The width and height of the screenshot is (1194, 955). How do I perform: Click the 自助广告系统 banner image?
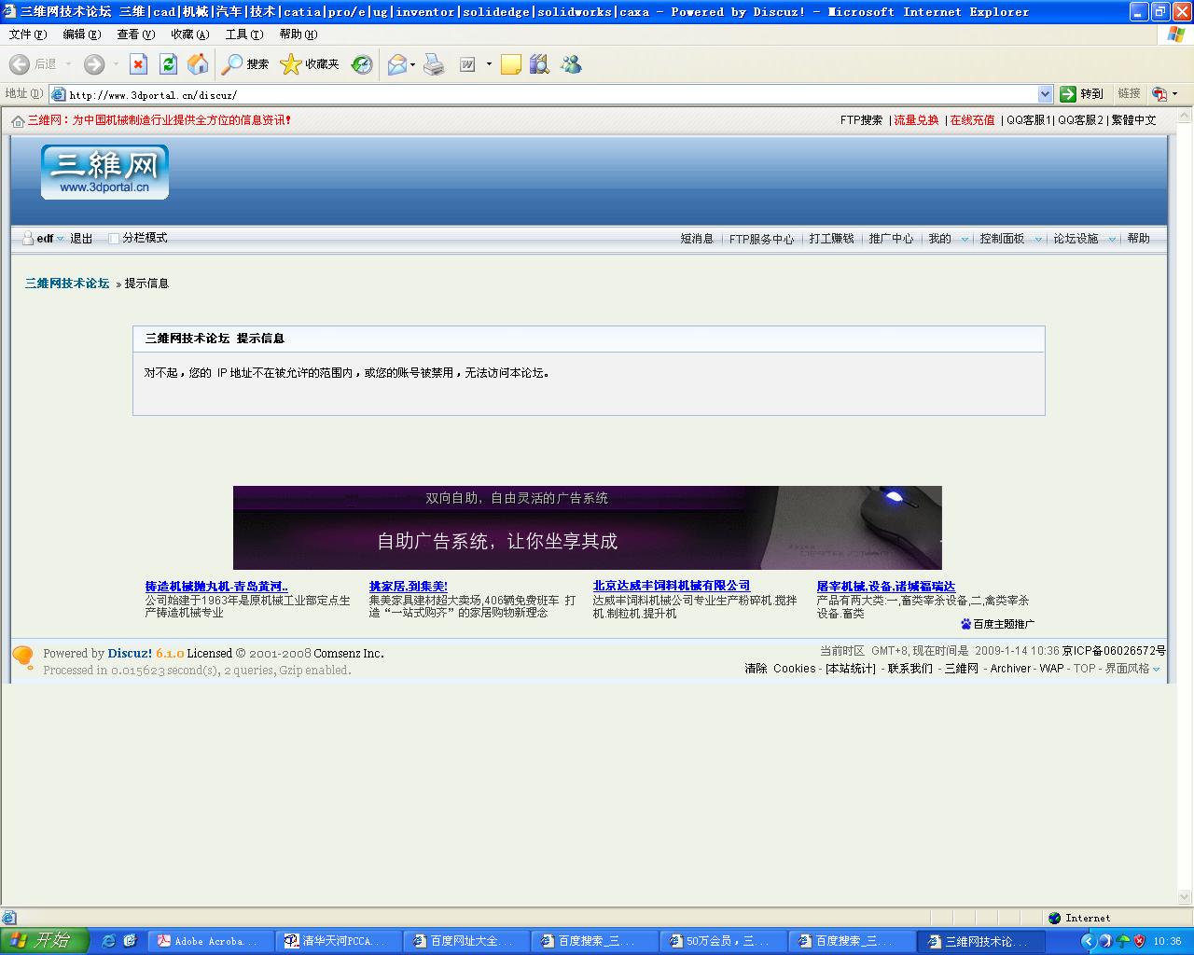[588, 528]
